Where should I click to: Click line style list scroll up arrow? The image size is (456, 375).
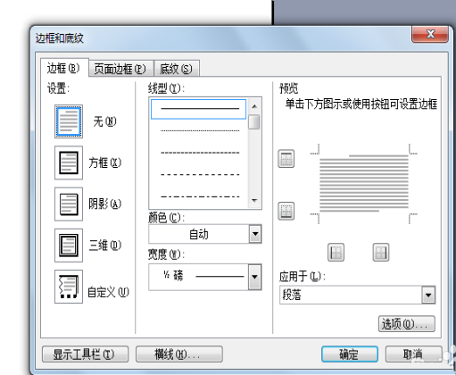click(254, 106)
